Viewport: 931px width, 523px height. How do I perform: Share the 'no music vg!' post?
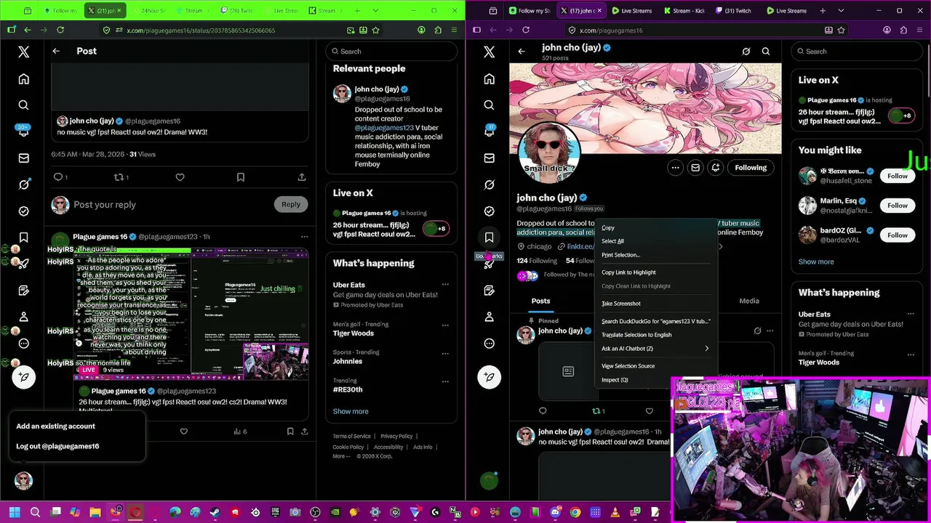pos(302,177)
